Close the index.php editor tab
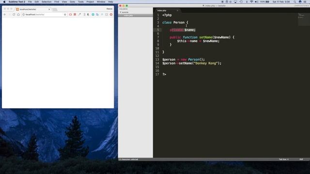 [x=177, y=11]
